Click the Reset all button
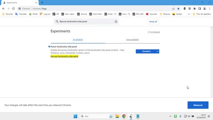 pyautogui.click(x=153, y=22)
